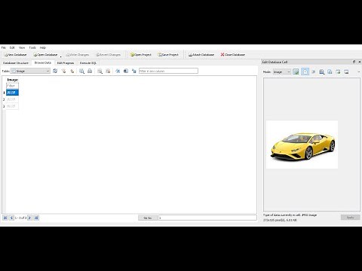The width and height of the screenshot is (362, 271).
Task: Click the Apply button
Action: [351, 218]
